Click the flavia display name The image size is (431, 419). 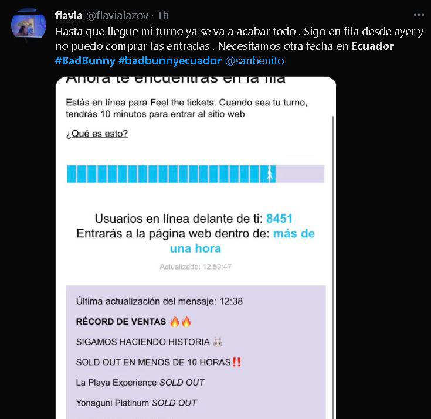point(69,16)
